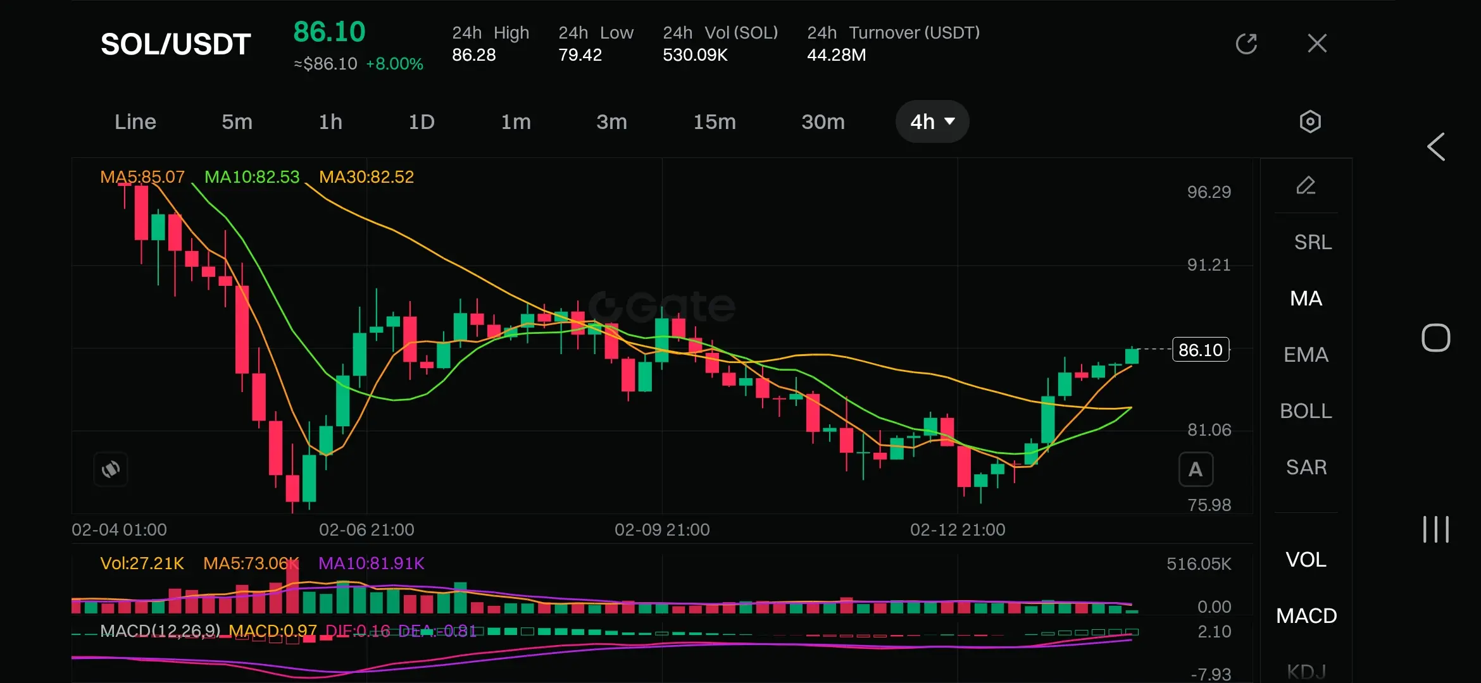Turn on the SAR indicator
This screenshot has width=1481, height=683.
1306,467
